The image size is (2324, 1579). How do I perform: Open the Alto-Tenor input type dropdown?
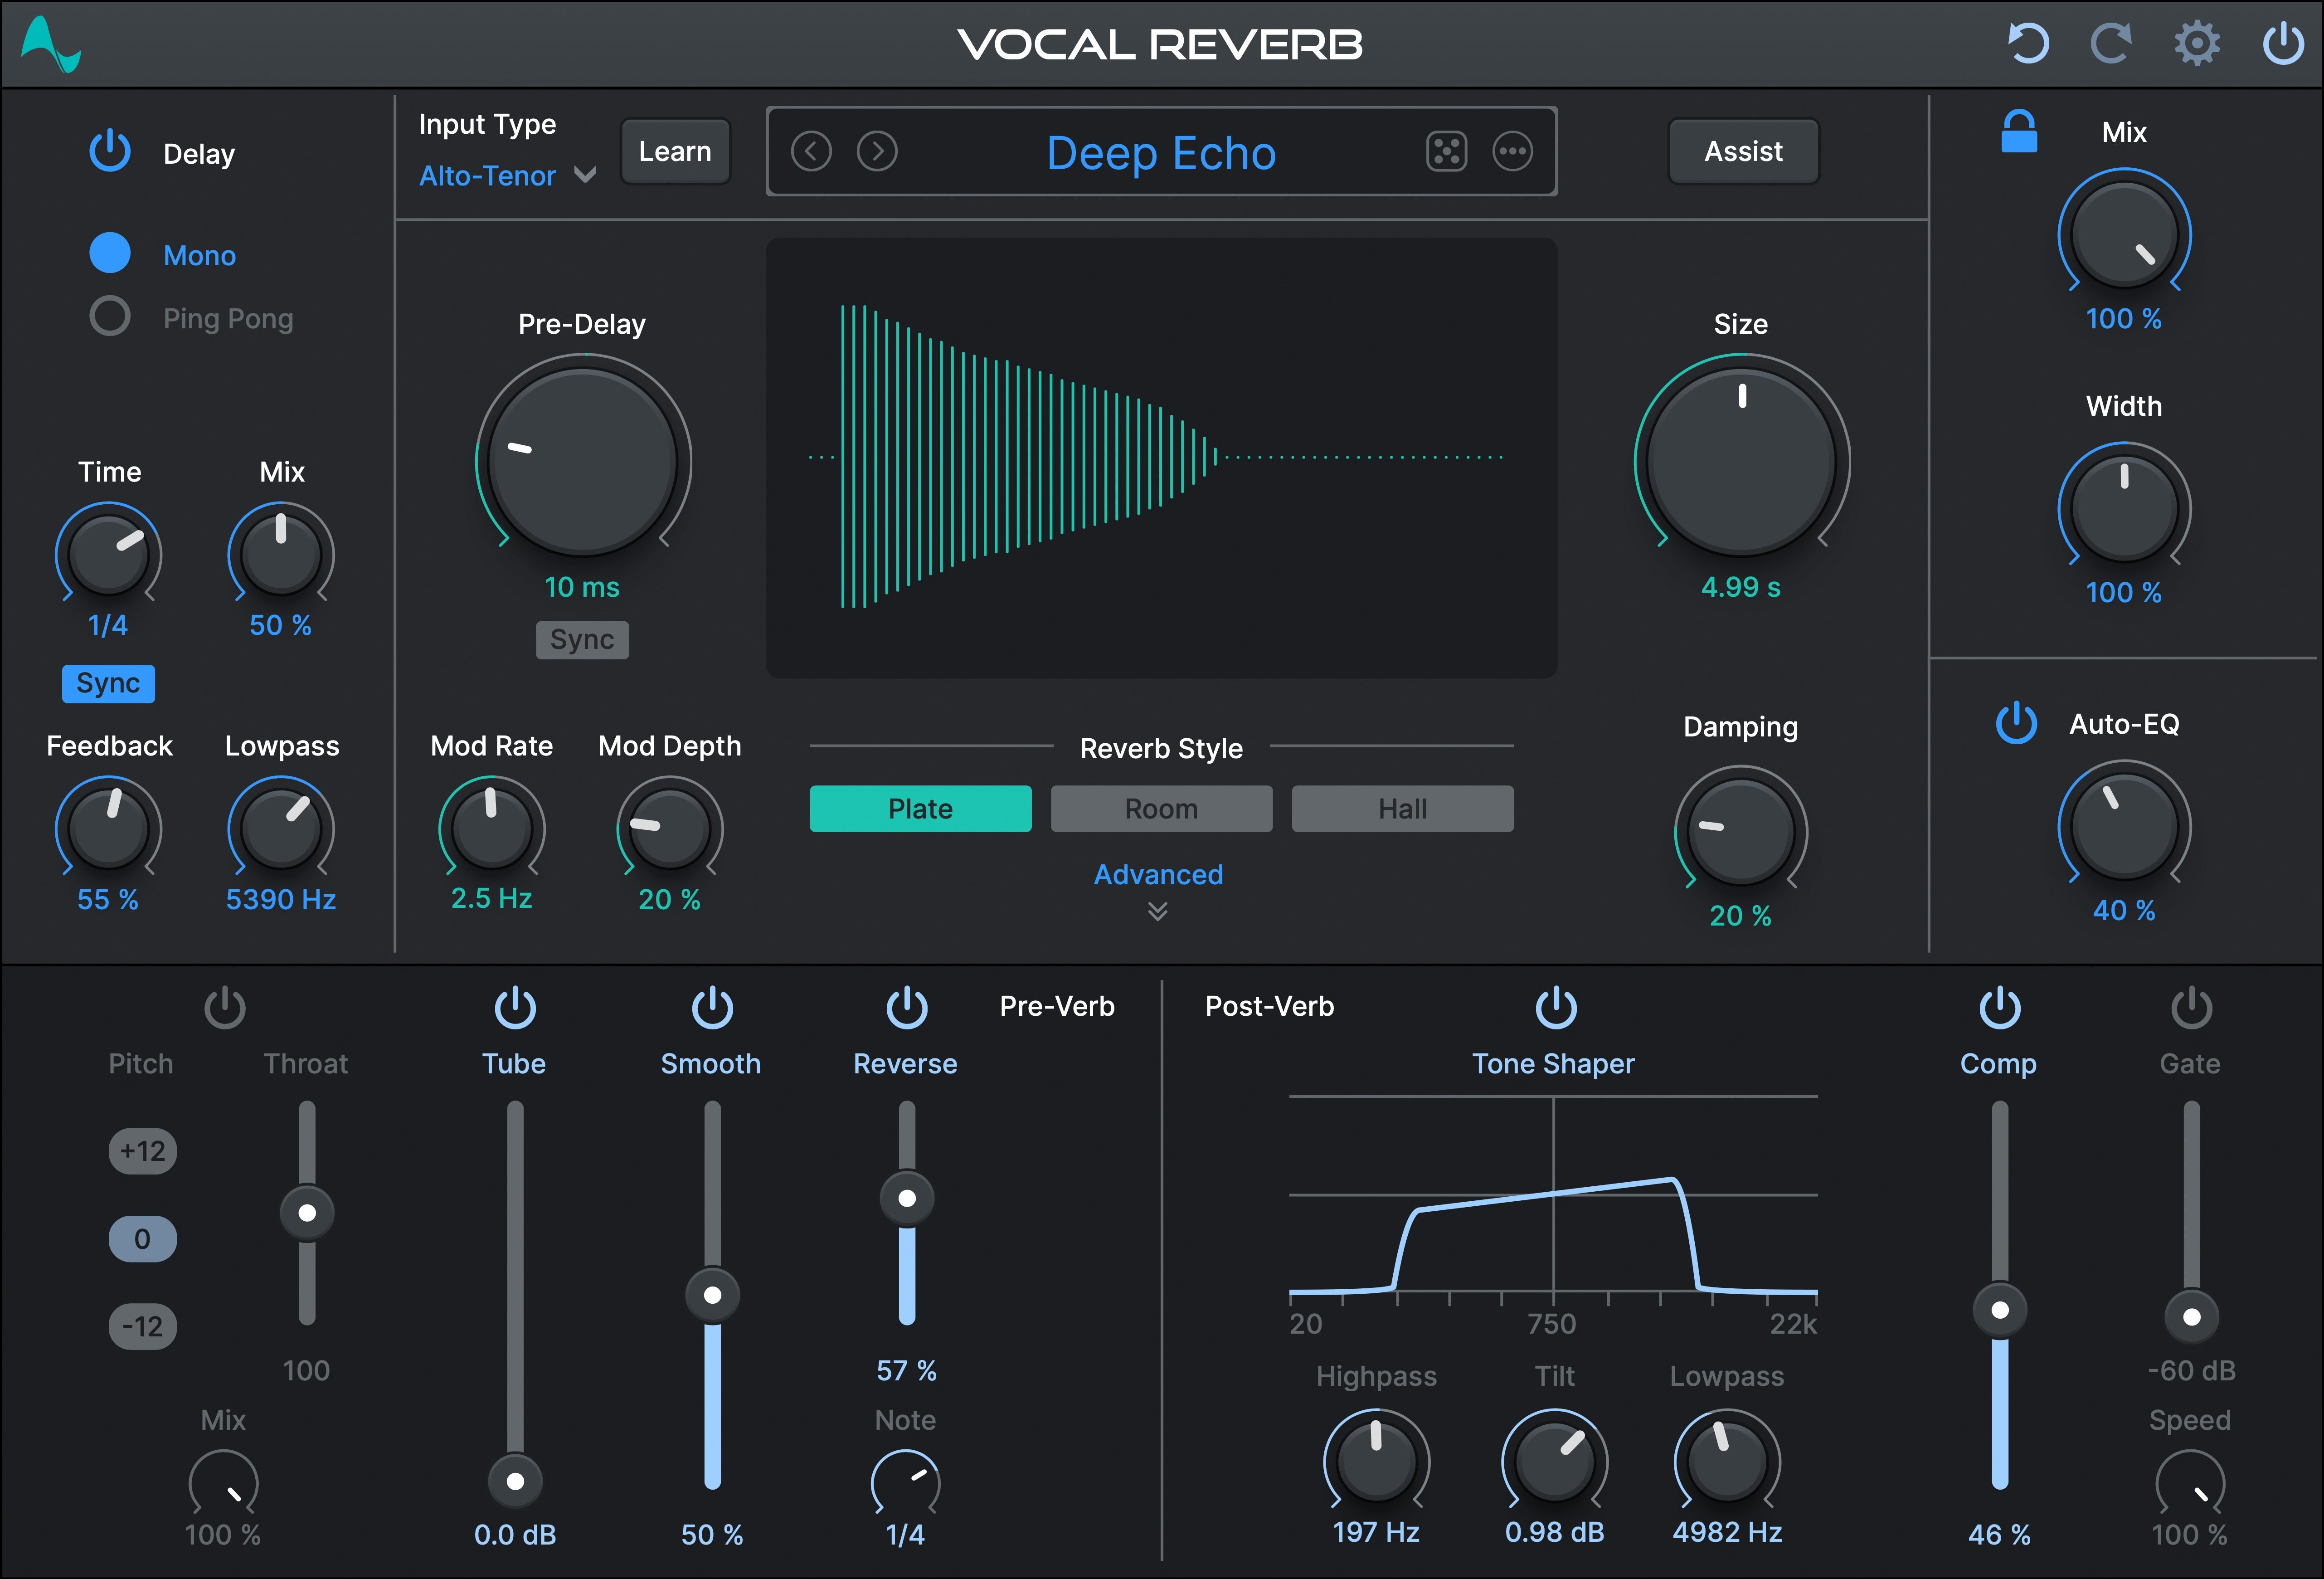[505, 176]
